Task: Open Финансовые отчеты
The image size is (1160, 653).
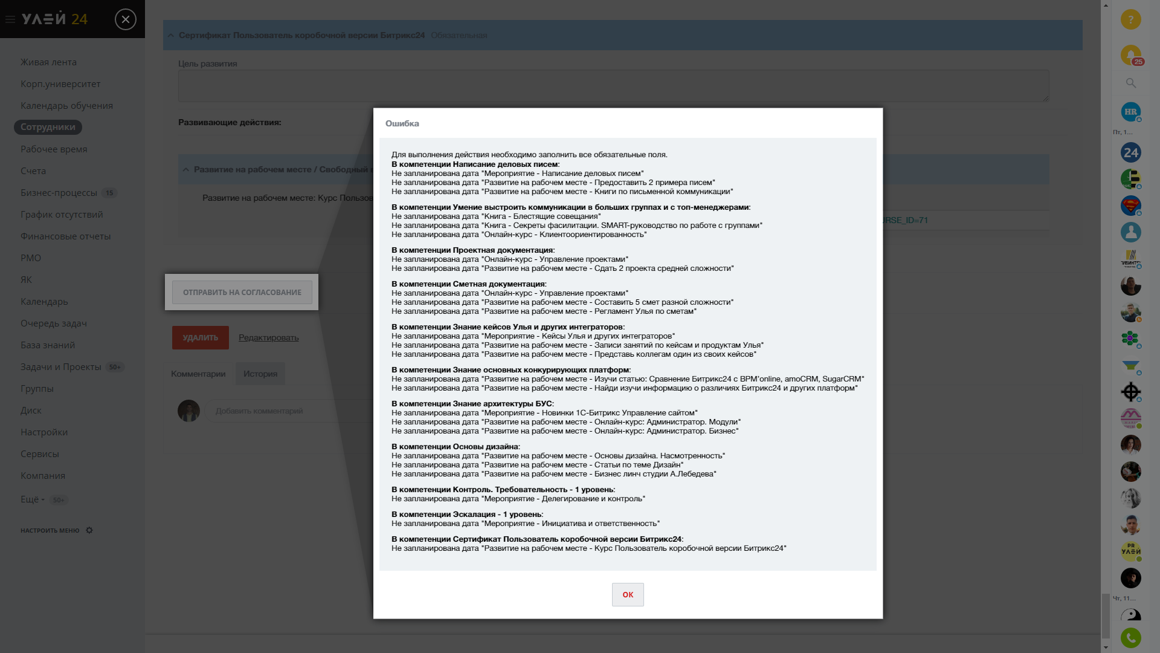Action: pos(65,236)
